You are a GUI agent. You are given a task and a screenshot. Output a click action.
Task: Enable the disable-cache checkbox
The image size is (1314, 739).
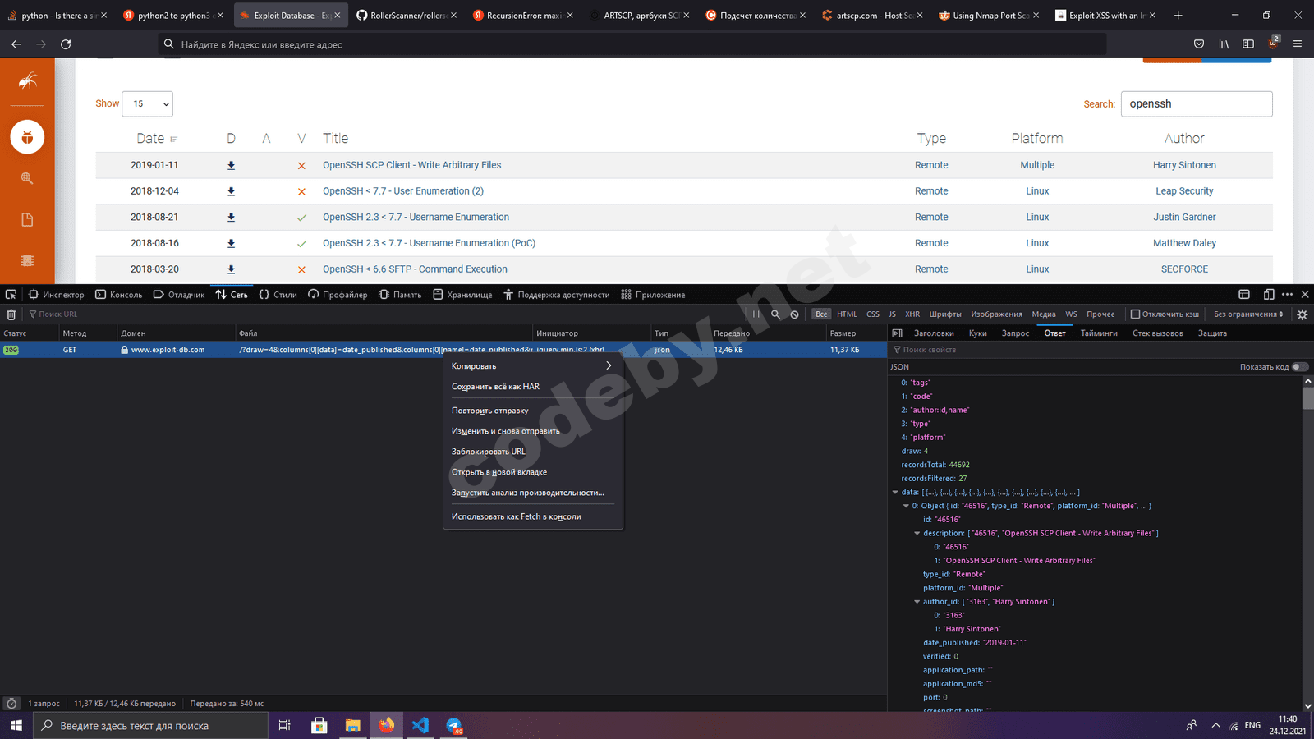pyautogui.click(x=1135, y=314)
